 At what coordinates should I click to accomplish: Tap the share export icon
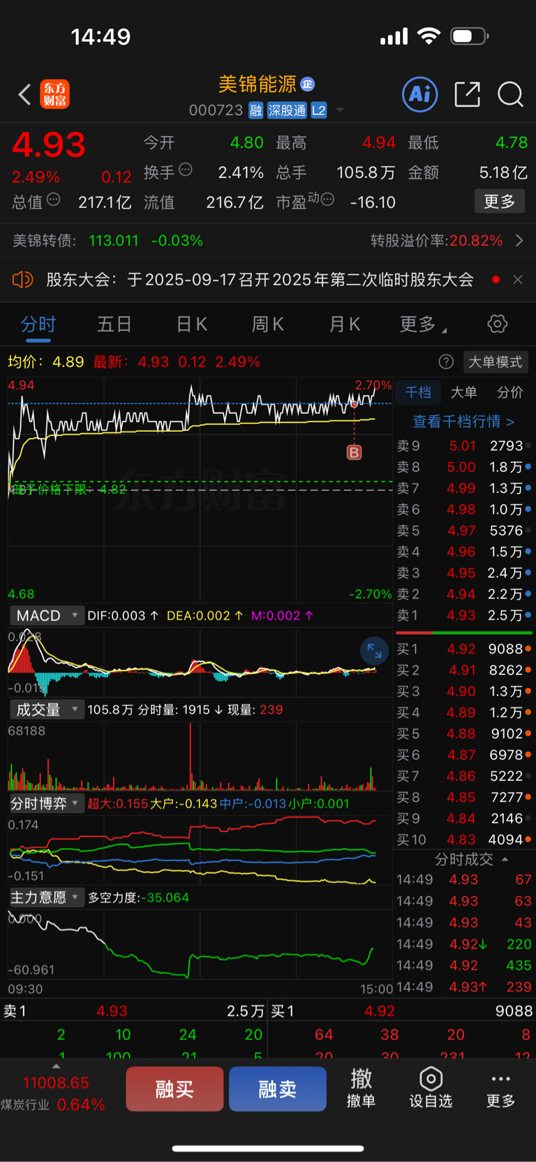point(467,94)
